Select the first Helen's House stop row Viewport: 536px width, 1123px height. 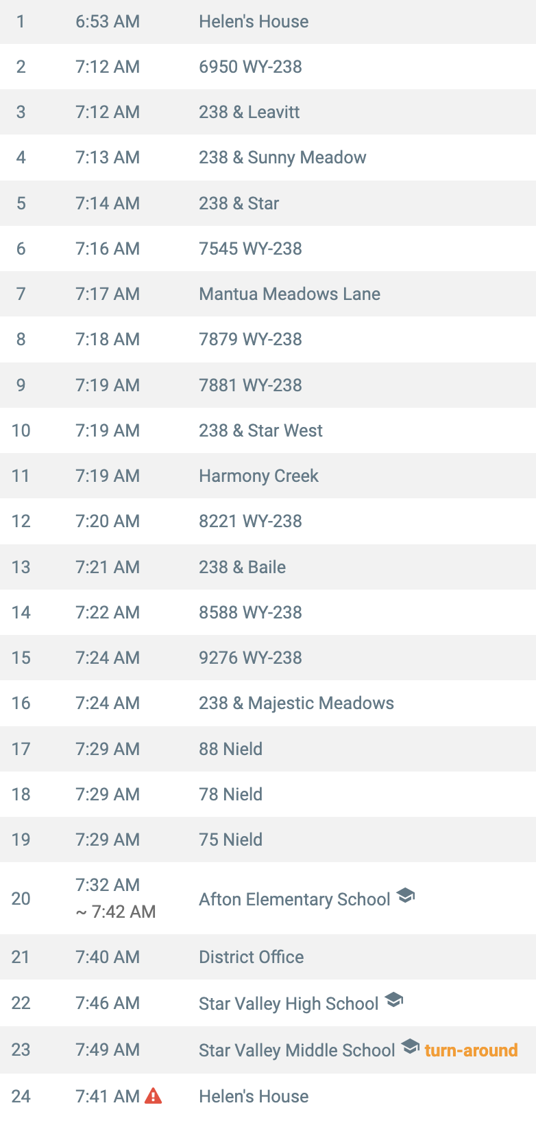pos(268,22)
